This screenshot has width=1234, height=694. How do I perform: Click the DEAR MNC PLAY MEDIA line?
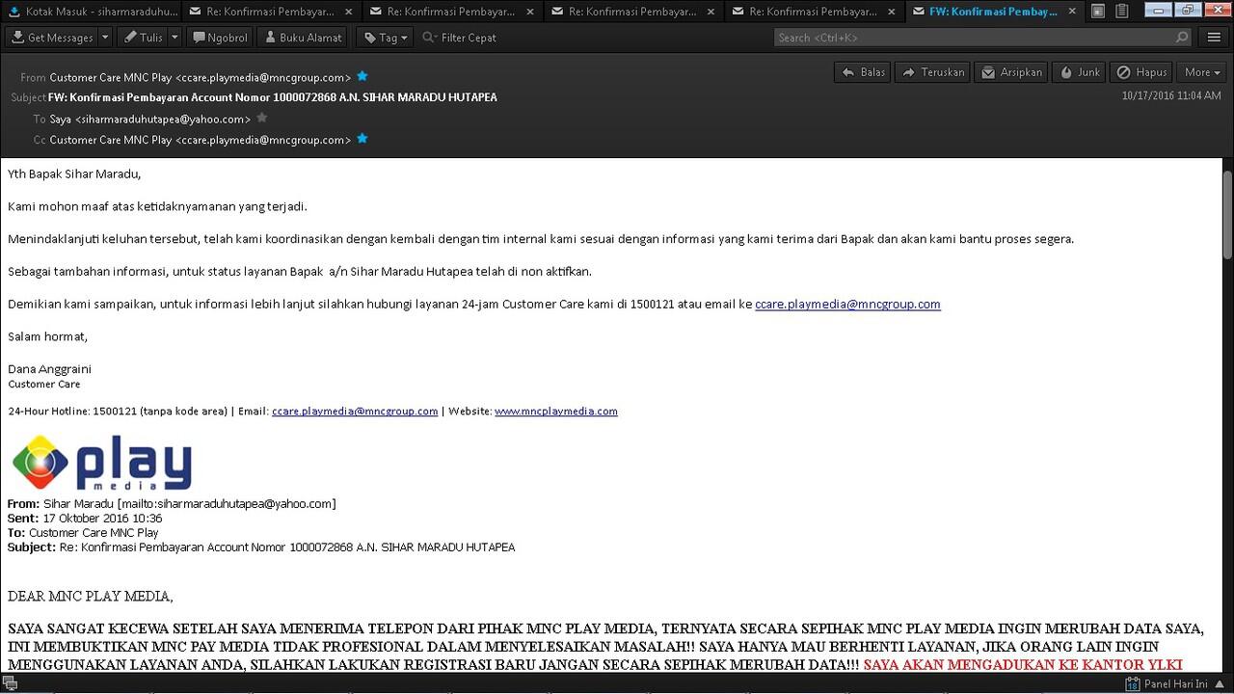[90, 597]
